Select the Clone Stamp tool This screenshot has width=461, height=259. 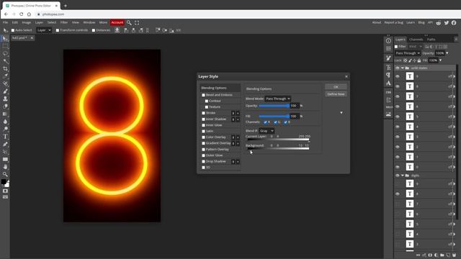[5, 99]
